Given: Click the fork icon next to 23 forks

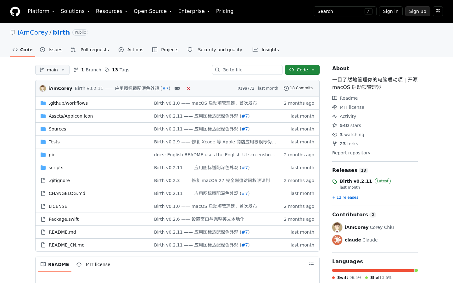Looking at the screenshot, I should pos(335,144).
